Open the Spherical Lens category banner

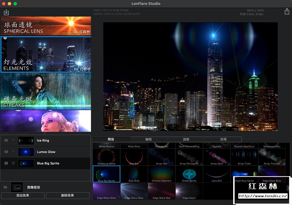tap(46, 26)
